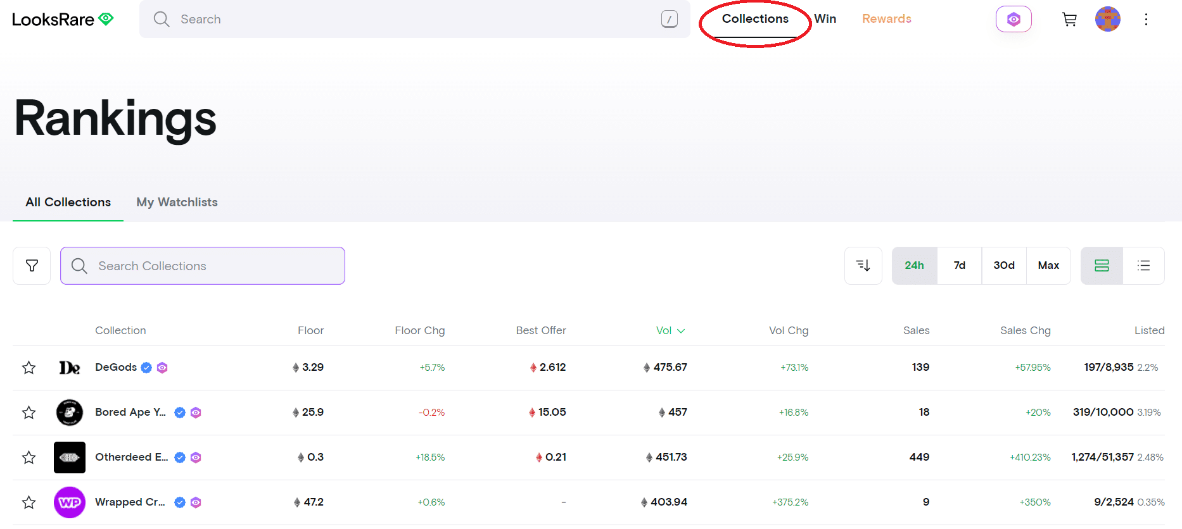Click the purple LOOKS token button
The width and height of the screenshot is (1182, 529).
tap(1014, 19)
